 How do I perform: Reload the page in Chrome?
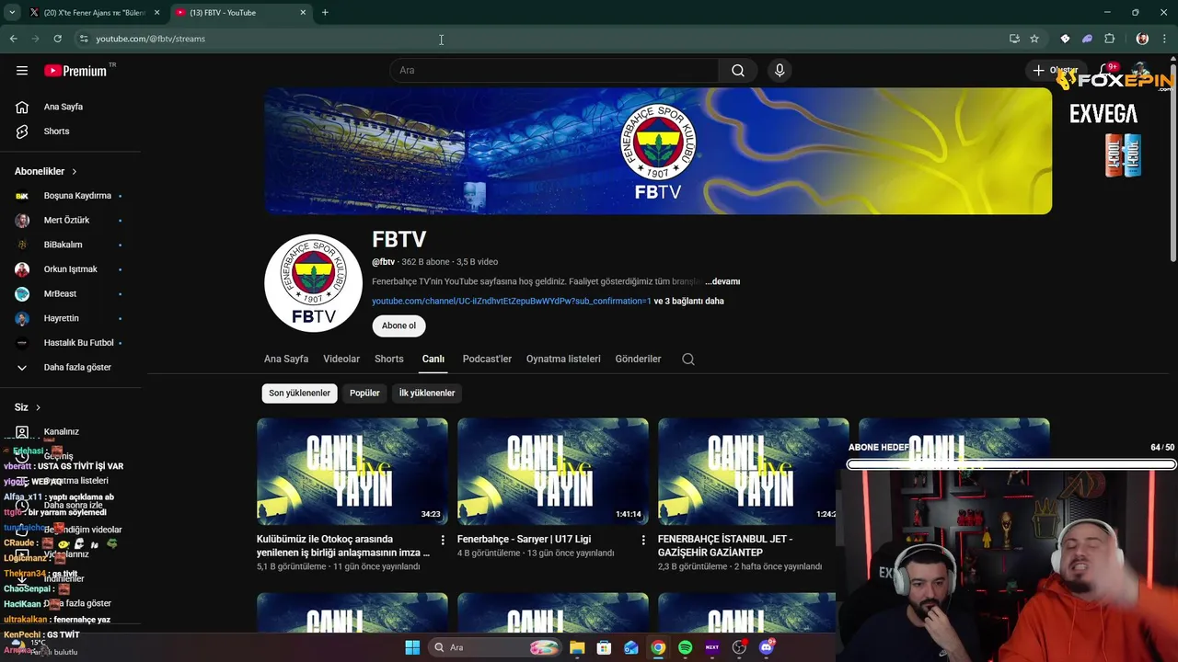pyautogui.click(x=57, y=39)
